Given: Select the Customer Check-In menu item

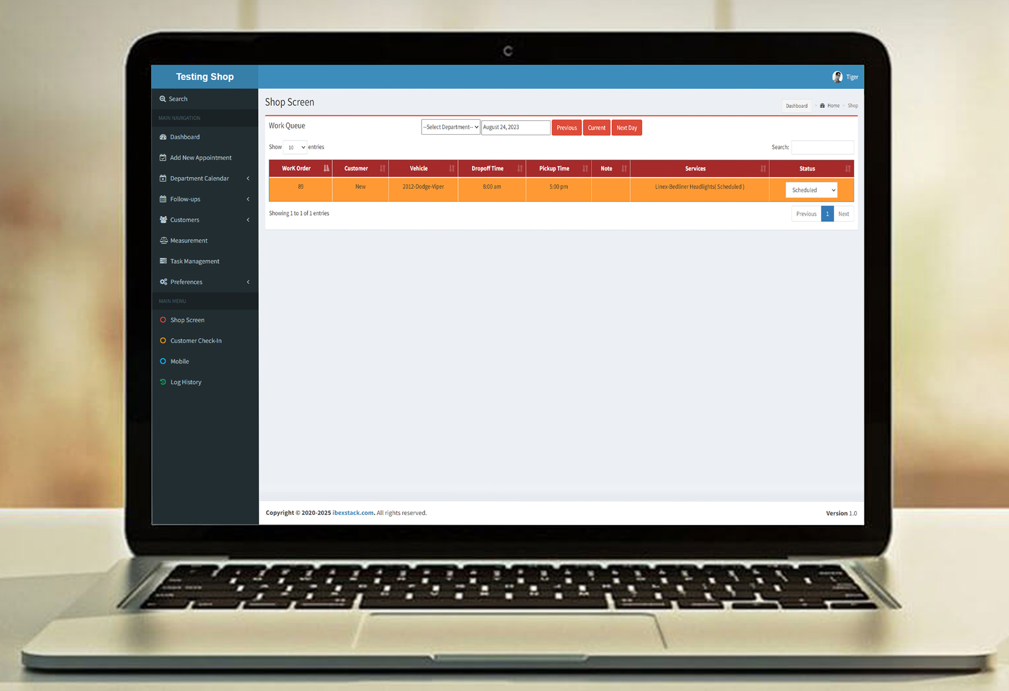Looking at the screenshot, I should pyautogui.click(x=196, y=340).
